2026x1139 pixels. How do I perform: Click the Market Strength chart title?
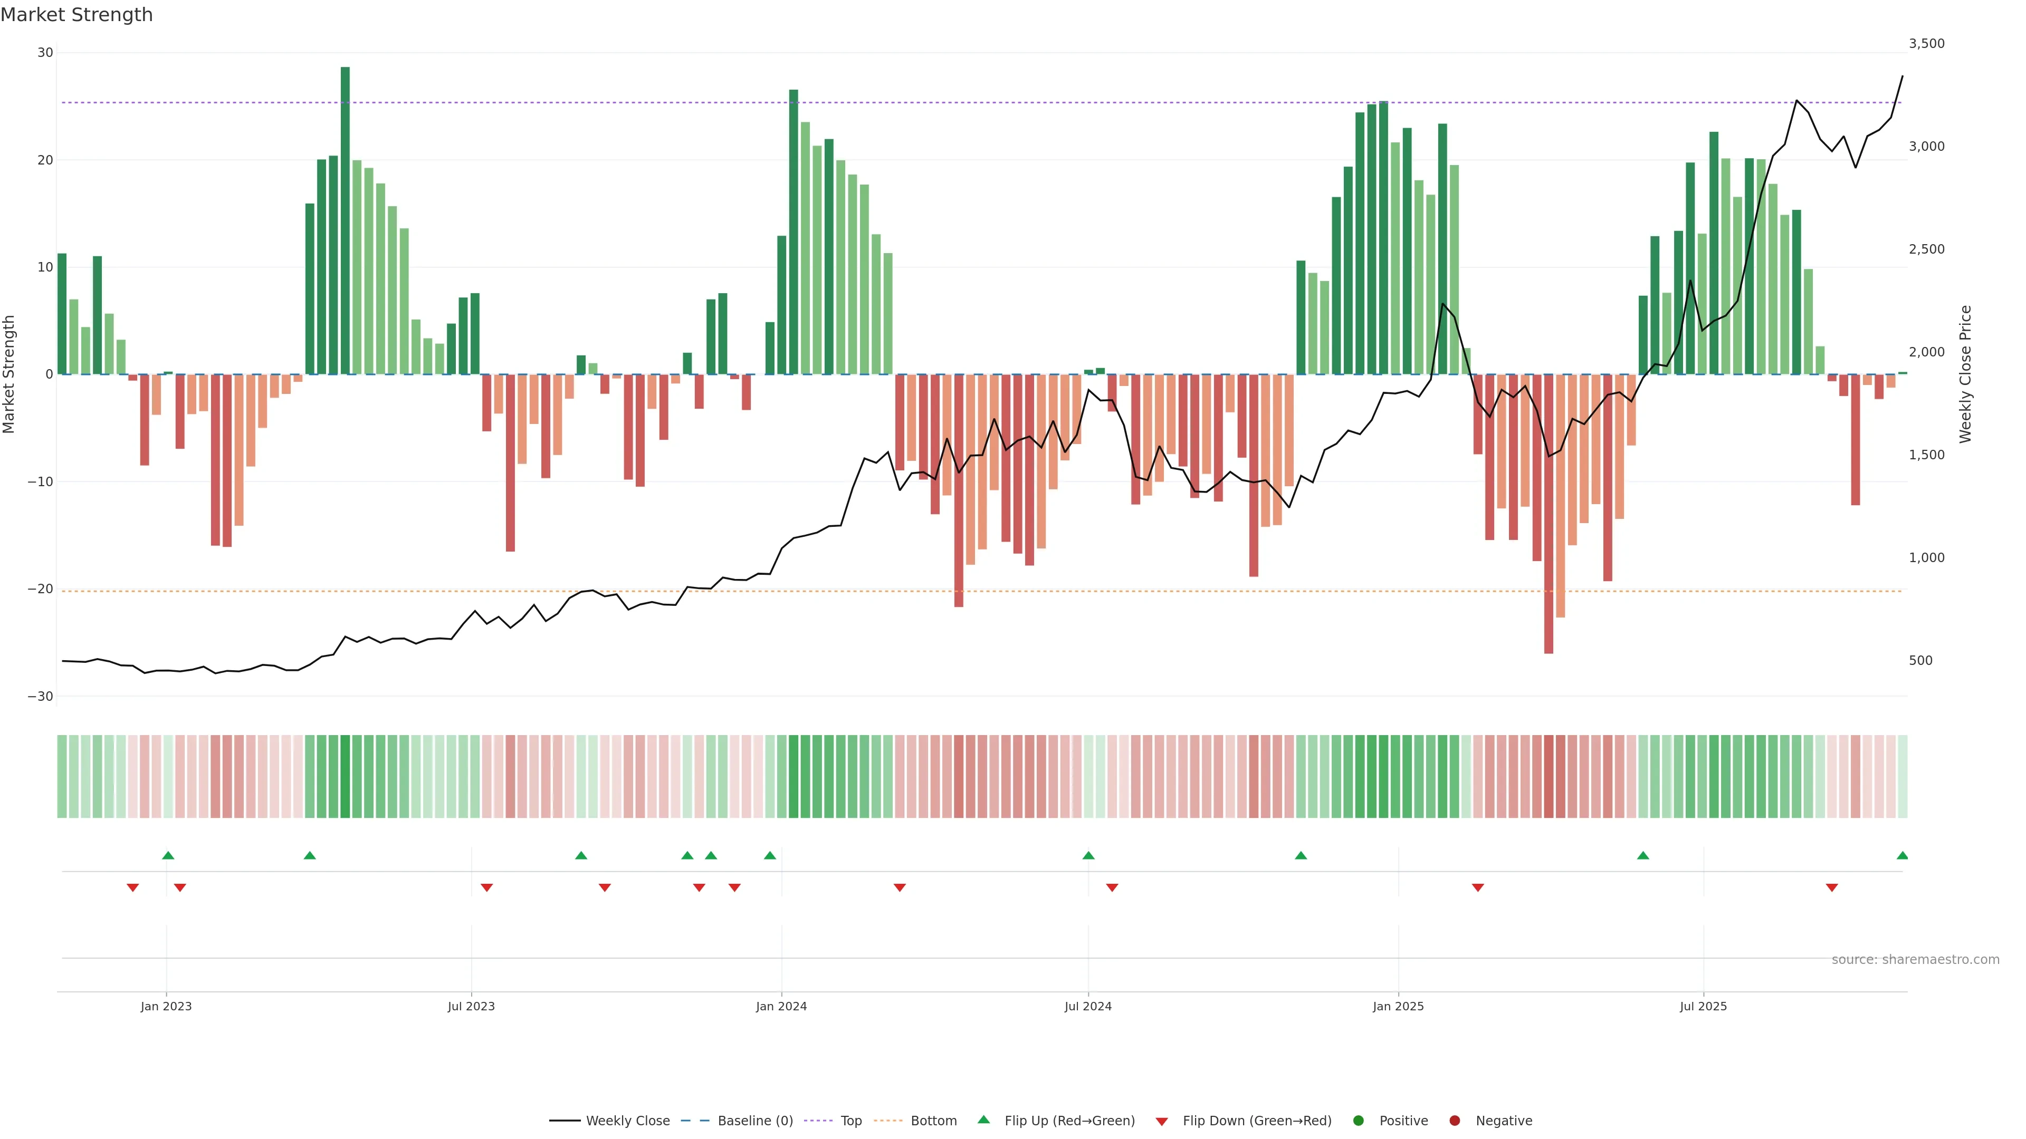(x=77, y=15)
